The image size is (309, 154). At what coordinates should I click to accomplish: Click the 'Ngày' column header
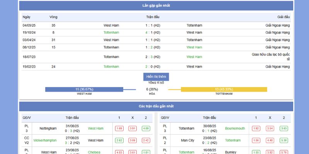coord(26,17)
